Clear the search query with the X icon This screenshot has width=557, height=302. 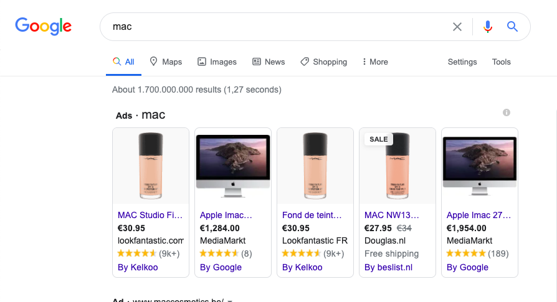tap(457, 27)
